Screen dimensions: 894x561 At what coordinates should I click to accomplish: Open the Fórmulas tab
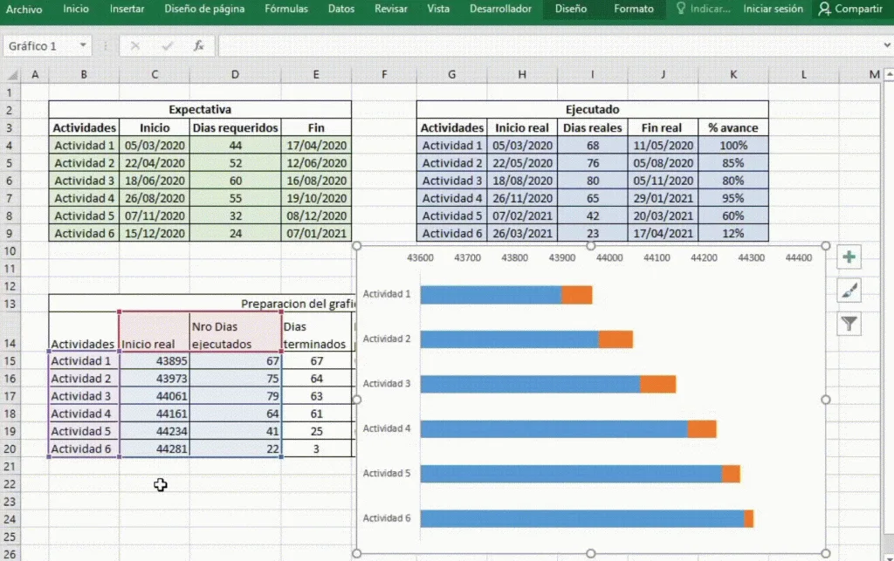click(286, 9)
